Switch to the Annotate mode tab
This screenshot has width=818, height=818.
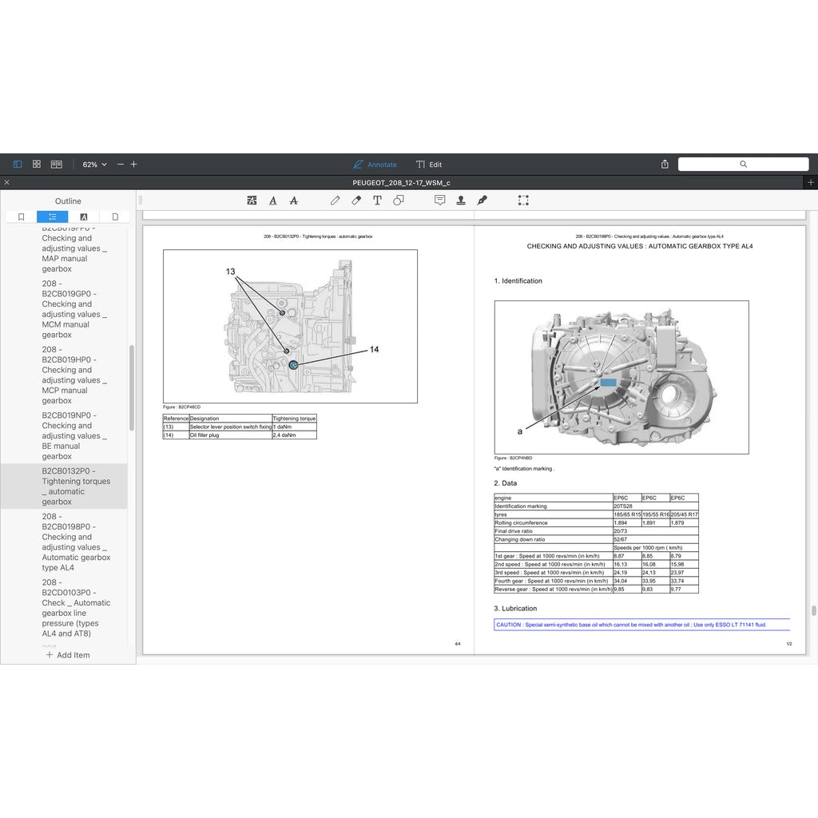coord(375,165)
